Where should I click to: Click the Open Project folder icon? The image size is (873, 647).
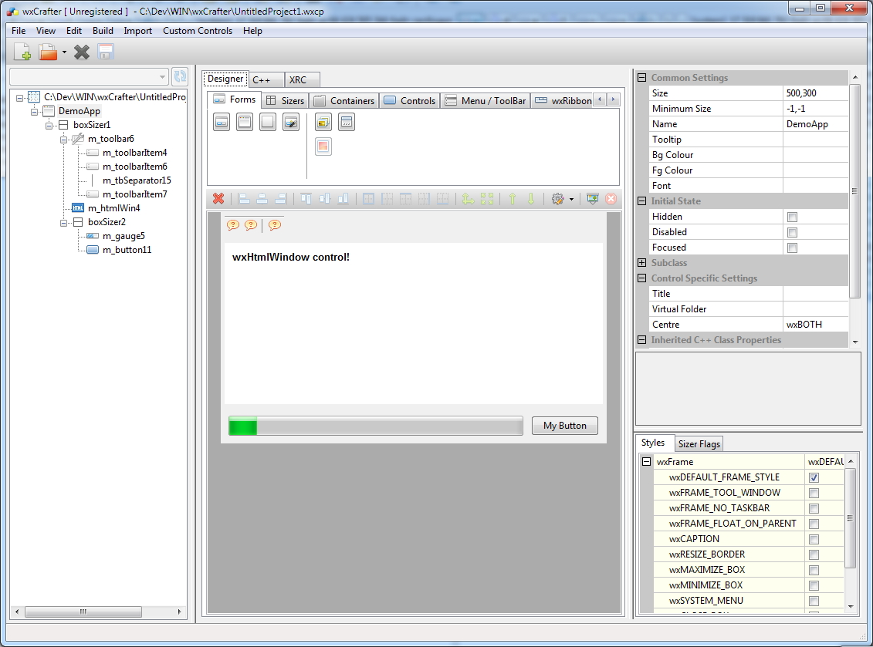48,52
